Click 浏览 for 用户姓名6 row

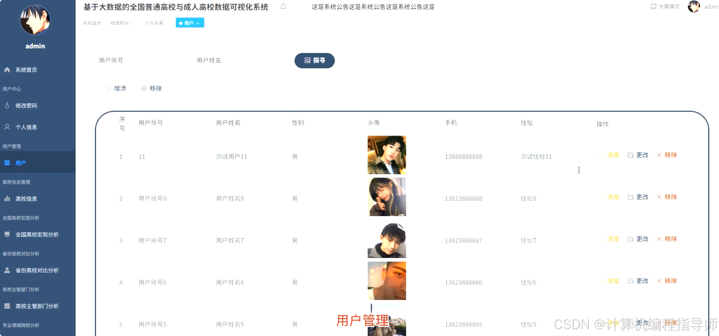tap(609, 281)
